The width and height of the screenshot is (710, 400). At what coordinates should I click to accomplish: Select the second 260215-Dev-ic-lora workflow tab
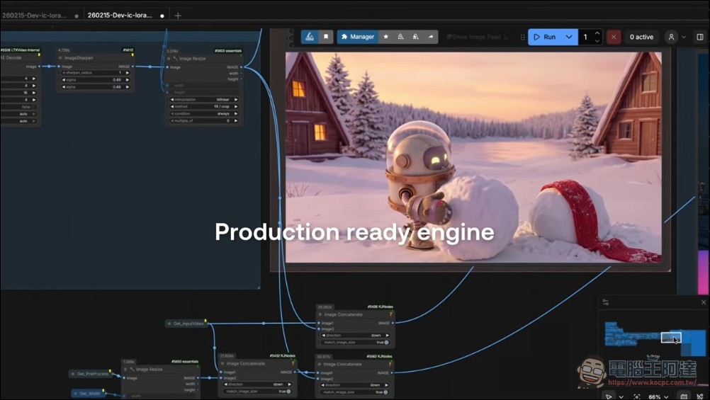click(x=120, y=15)
